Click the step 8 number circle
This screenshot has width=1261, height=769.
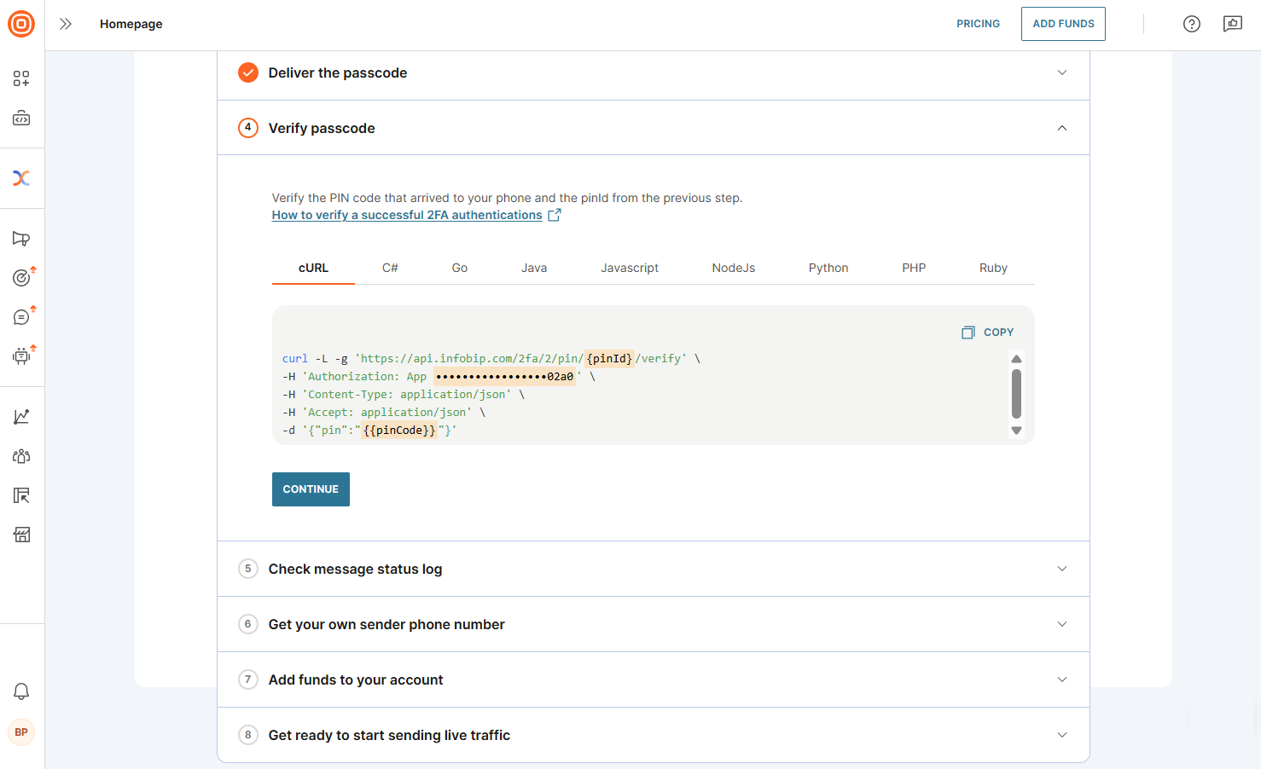[248, 735]
